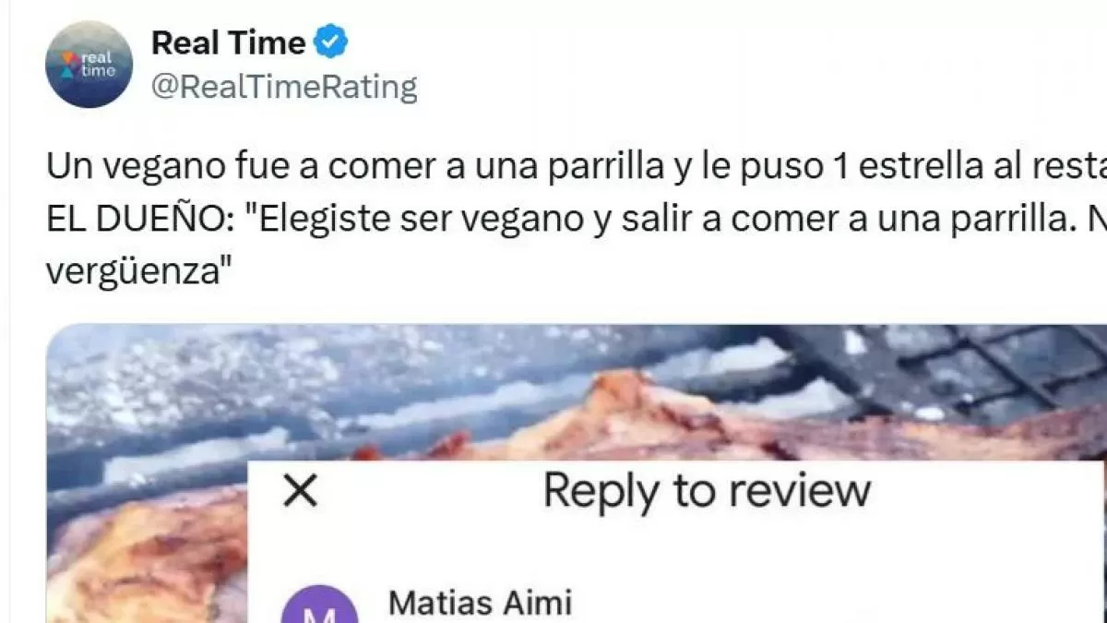Viewport: 1107px width, 623px height.
Task: Click the 'real time' logo text in avatar
Action: [x=99, y=64]
